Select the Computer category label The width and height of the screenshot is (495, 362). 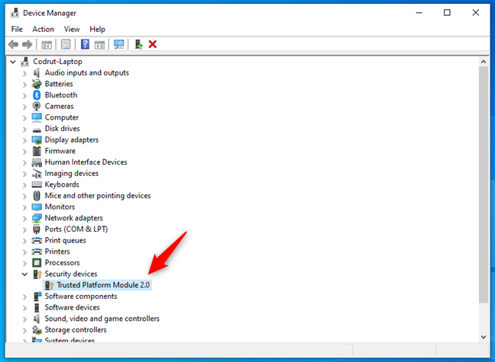pyautogui.click(x=62, y=117)
